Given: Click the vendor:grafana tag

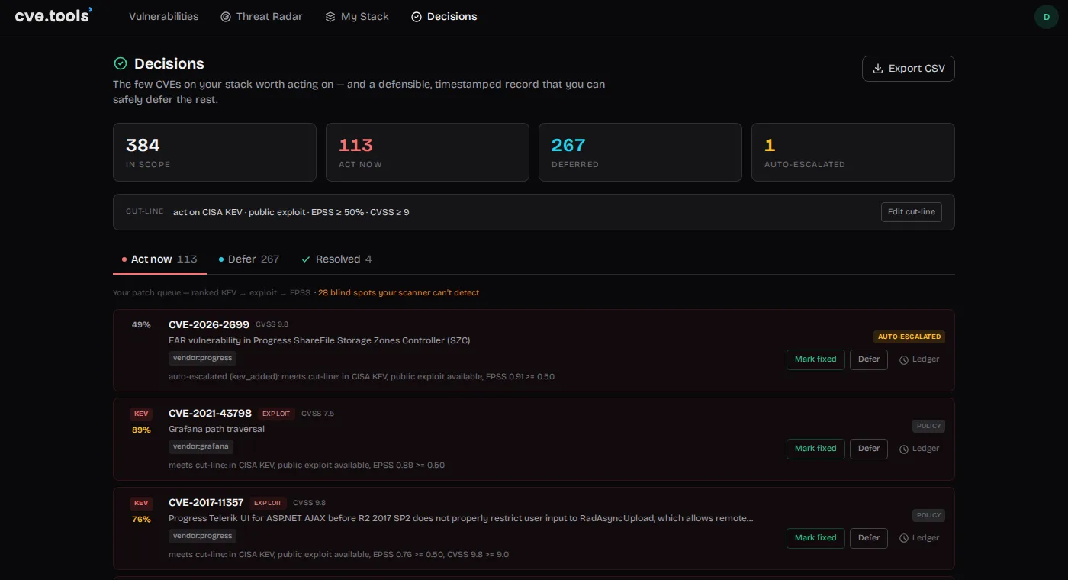Looking at the screenshot, I should click(201, 446).
